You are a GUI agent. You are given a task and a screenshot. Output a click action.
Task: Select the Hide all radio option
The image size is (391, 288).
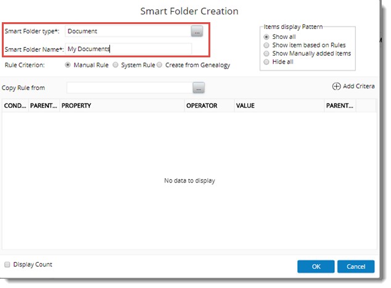tap(266, 62)
